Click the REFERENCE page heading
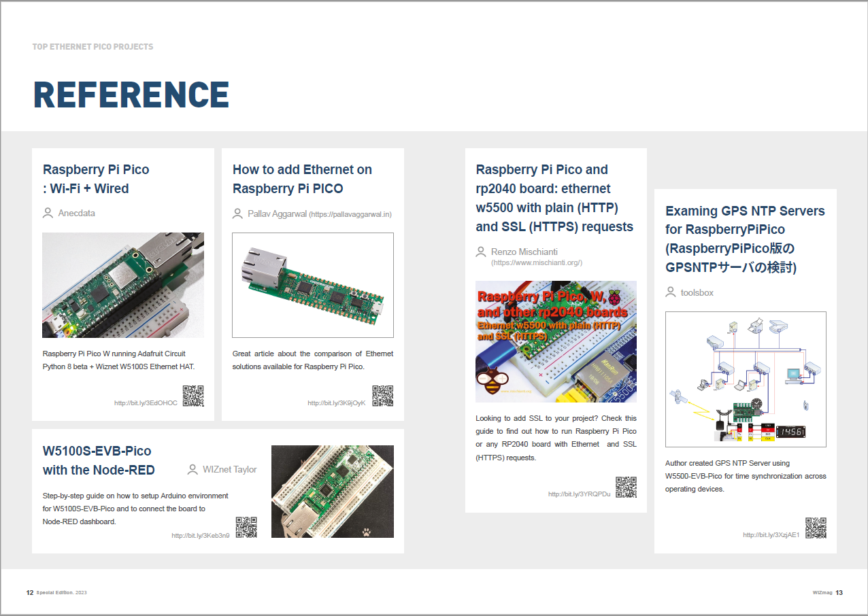The image size is (868, 616). point(131,95)
